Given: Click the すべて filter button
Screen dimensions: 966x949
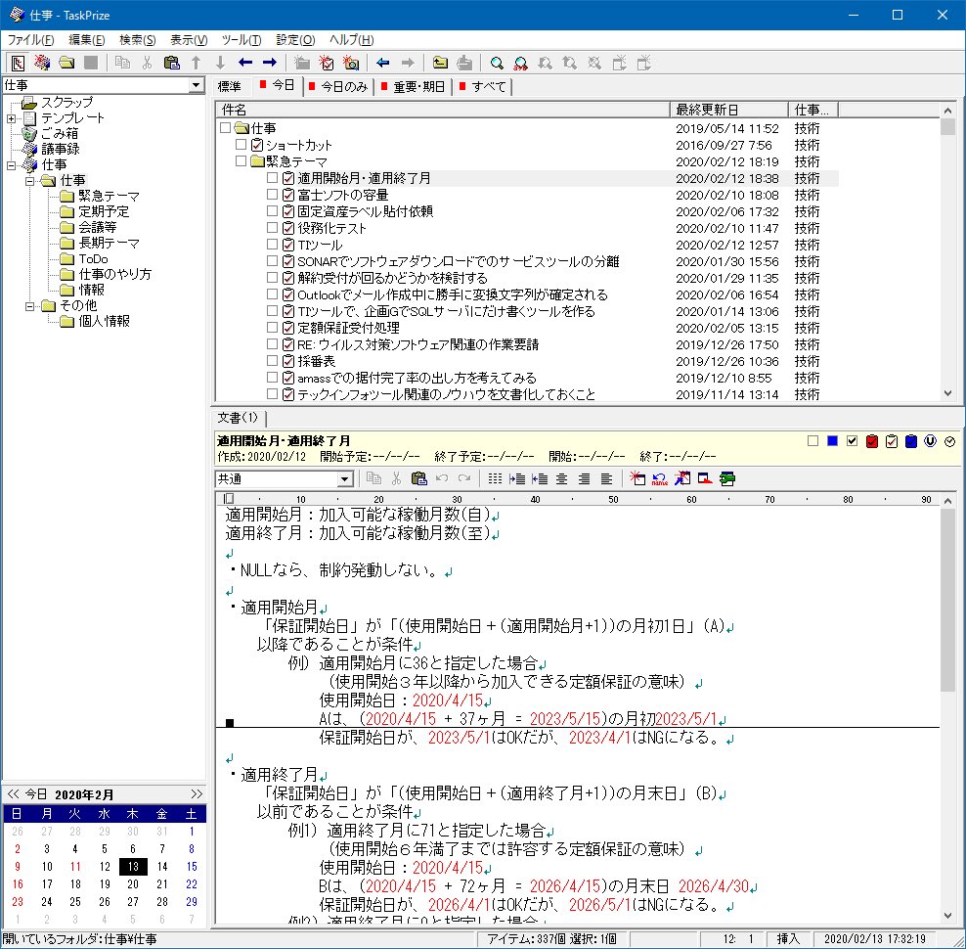Looking at the screenshot, I should coord(481,86).
